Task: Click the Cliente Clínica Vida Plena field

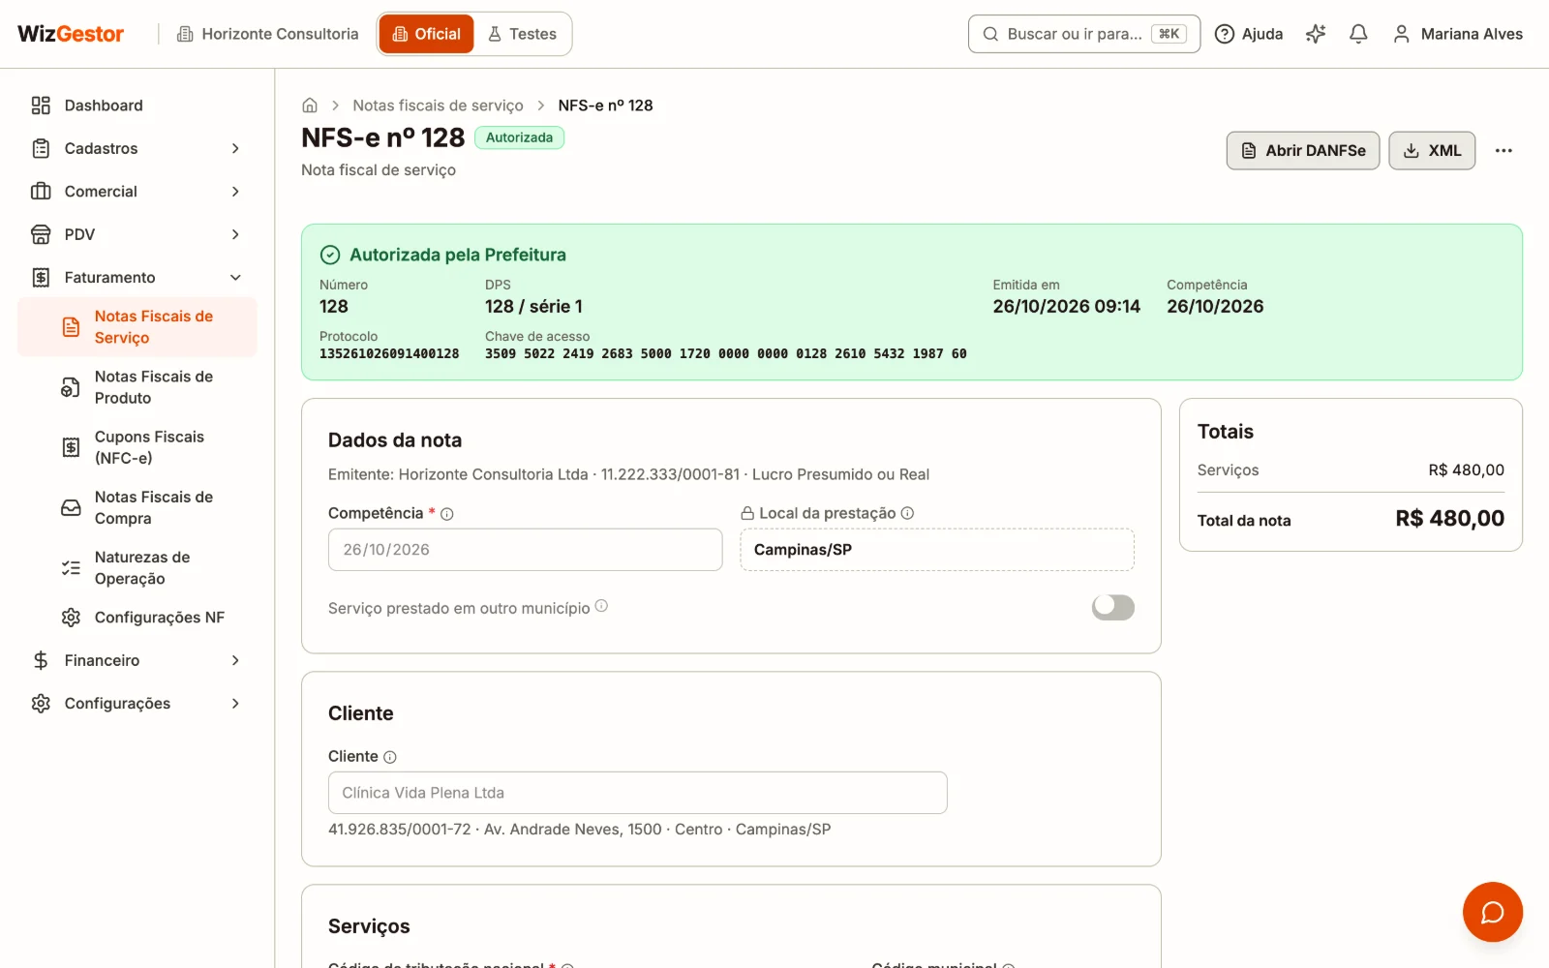Action: coord(637,793)
